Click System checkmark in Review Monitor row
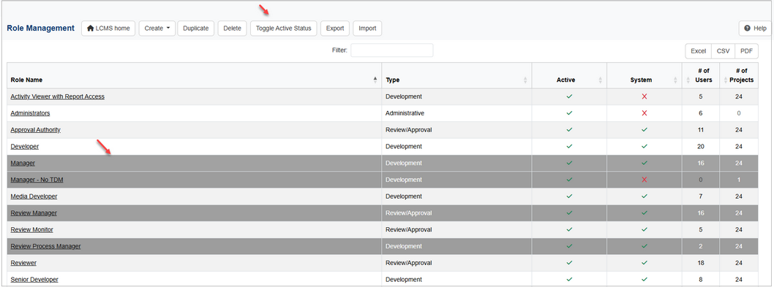This screenshot has height=287, width=774. (x=645, y=230)
